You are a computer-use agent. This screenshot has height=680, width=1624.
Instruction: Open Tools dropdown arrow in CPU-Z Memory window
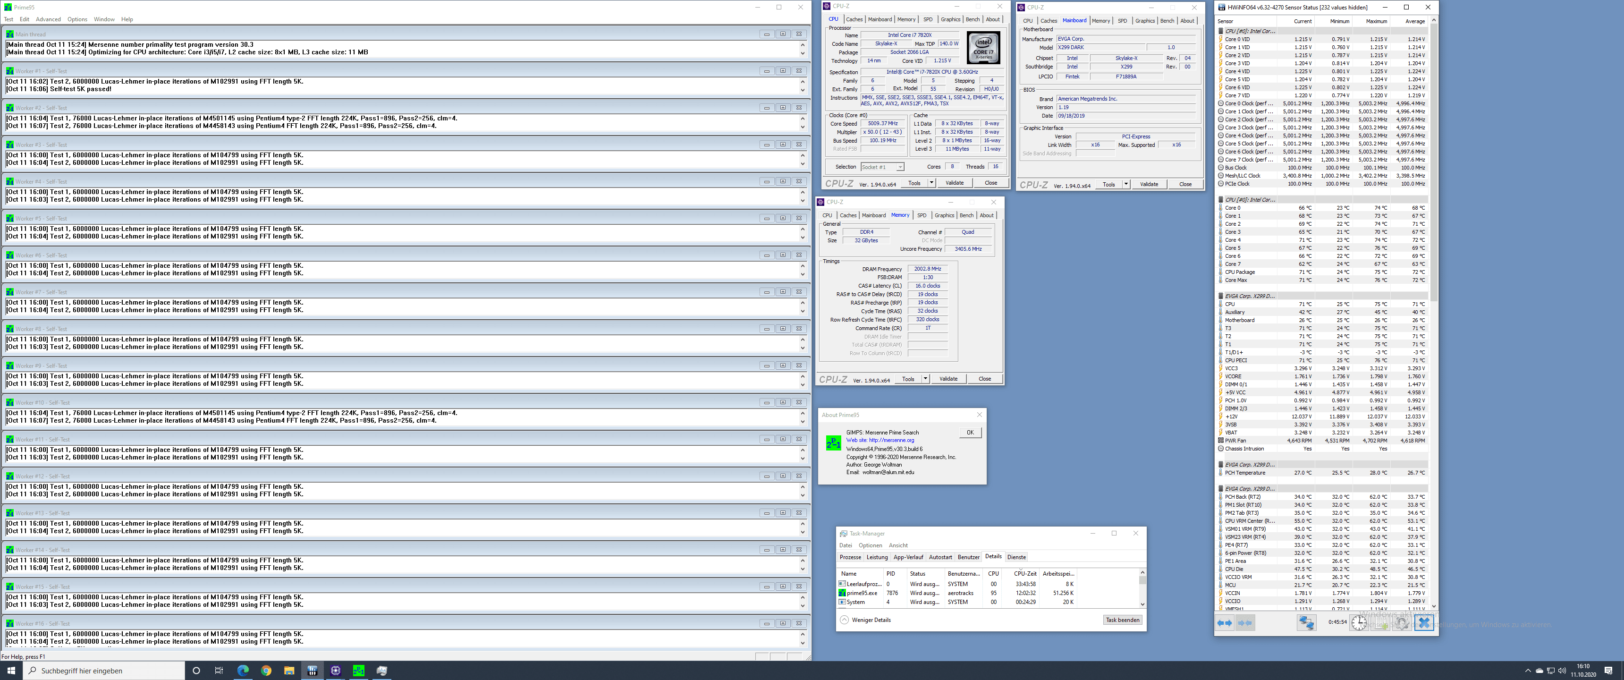click(x=925, y=378)
